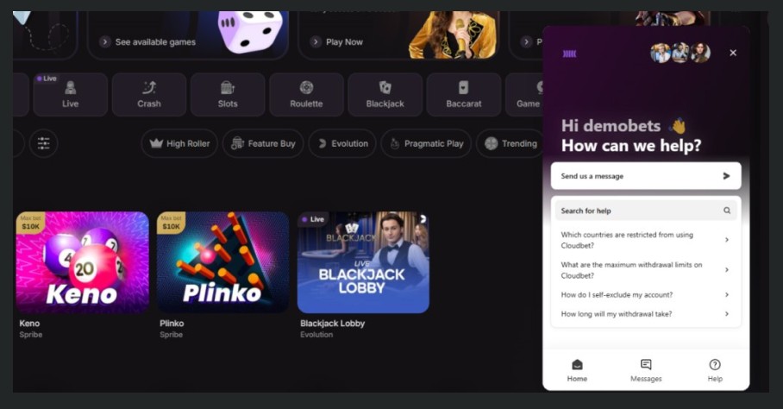Click the search magnifier icon in help
Image resolution: width=783 pixels, height=409 pixels.
tap(727, 211)
